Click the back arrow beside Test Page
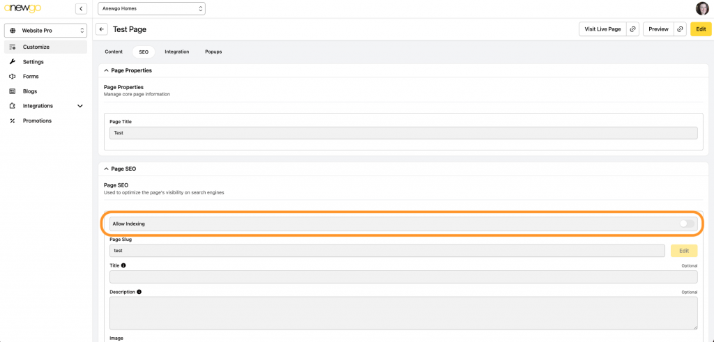Viewport: 714px width, 342px height. (x=102, y=29)
